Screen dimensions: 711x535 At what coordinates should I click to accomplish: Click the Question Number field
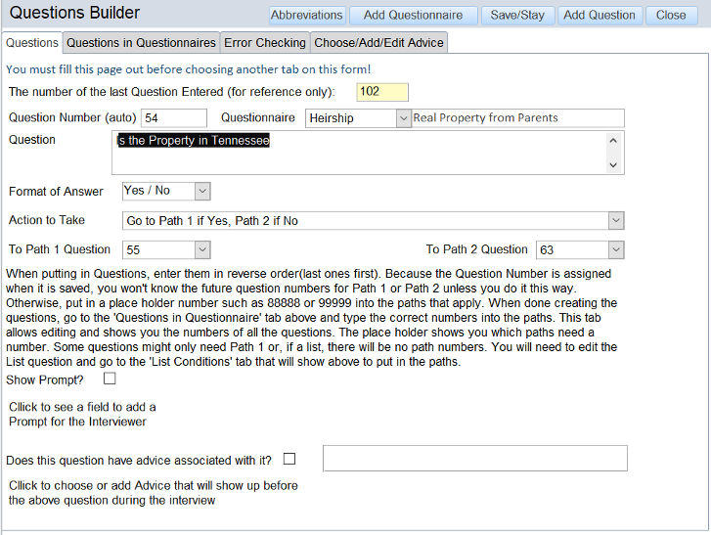click(173, 118)
